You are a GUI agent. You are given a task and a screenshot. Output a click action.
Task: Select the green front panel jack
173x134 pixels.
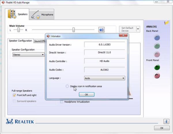(x=157, y=67)
